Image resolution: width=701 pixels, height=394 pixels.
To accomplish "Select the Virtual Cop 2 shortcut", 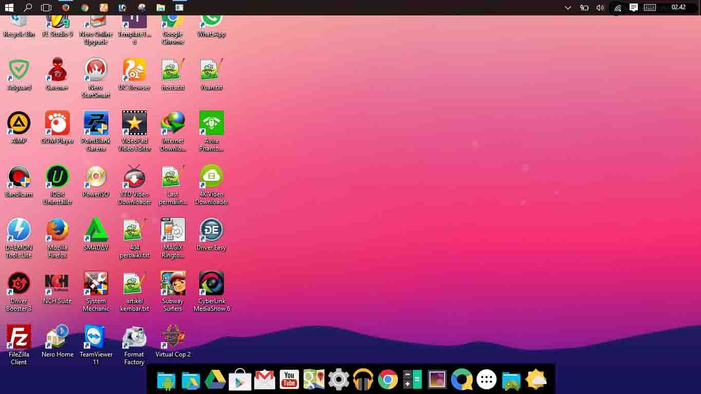I will coord(173,341).
